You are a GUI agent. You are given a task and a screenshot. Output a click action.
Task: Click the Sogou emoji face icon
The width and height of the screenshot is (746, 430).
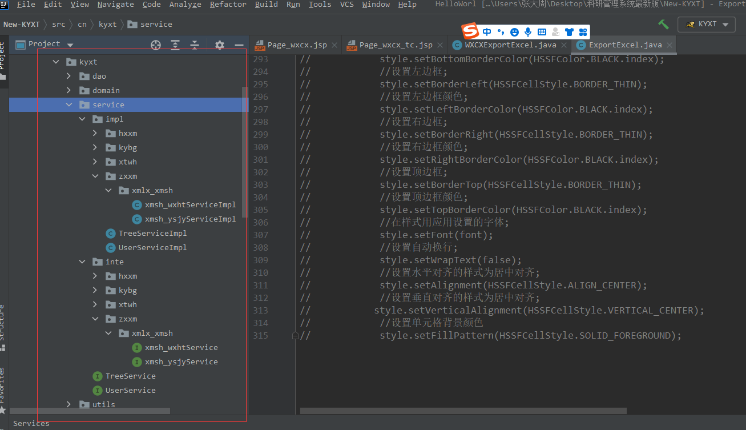coord(515,32)
